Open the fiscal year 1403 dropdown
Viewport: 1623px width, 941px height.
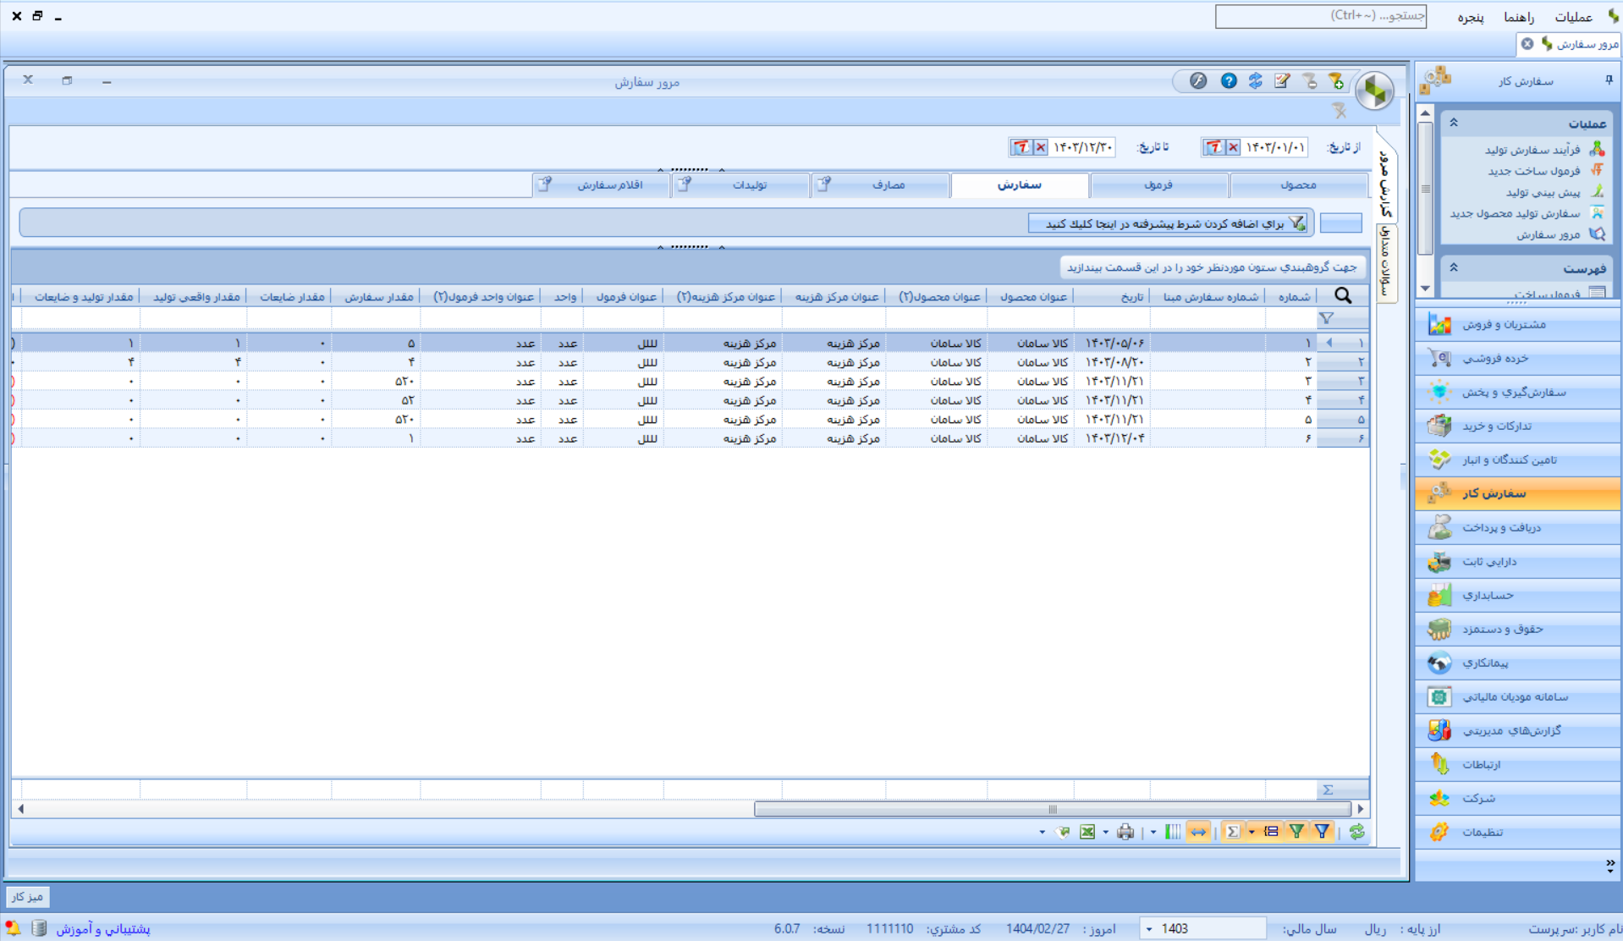click(1149, 929)
